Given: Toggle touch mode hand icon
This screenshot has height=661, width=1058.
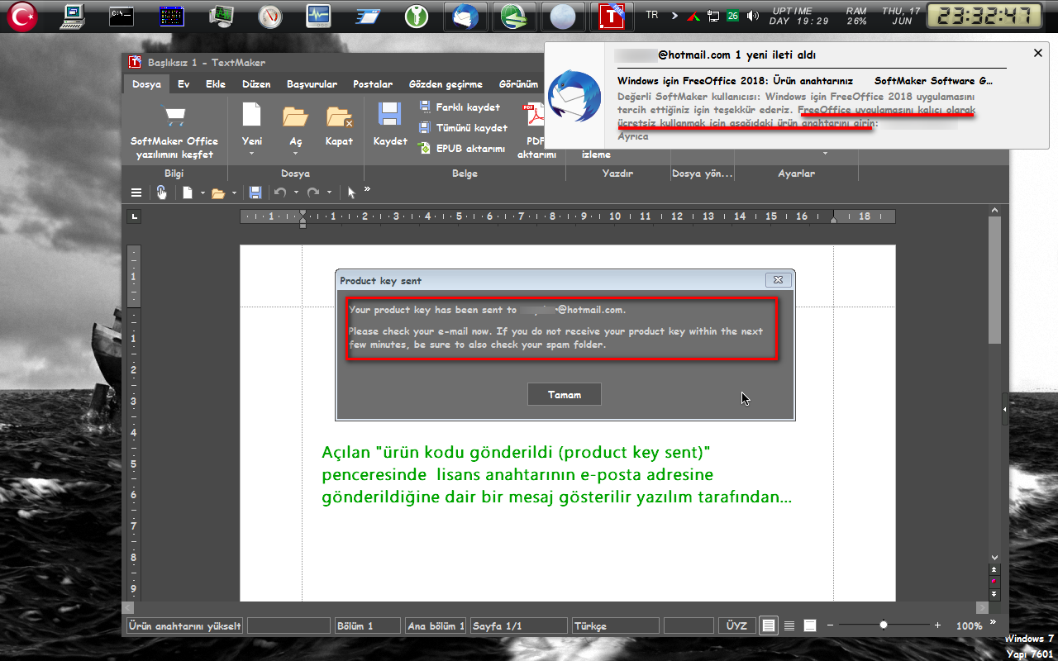Looking at the screenshot, I should click(162, 193).
